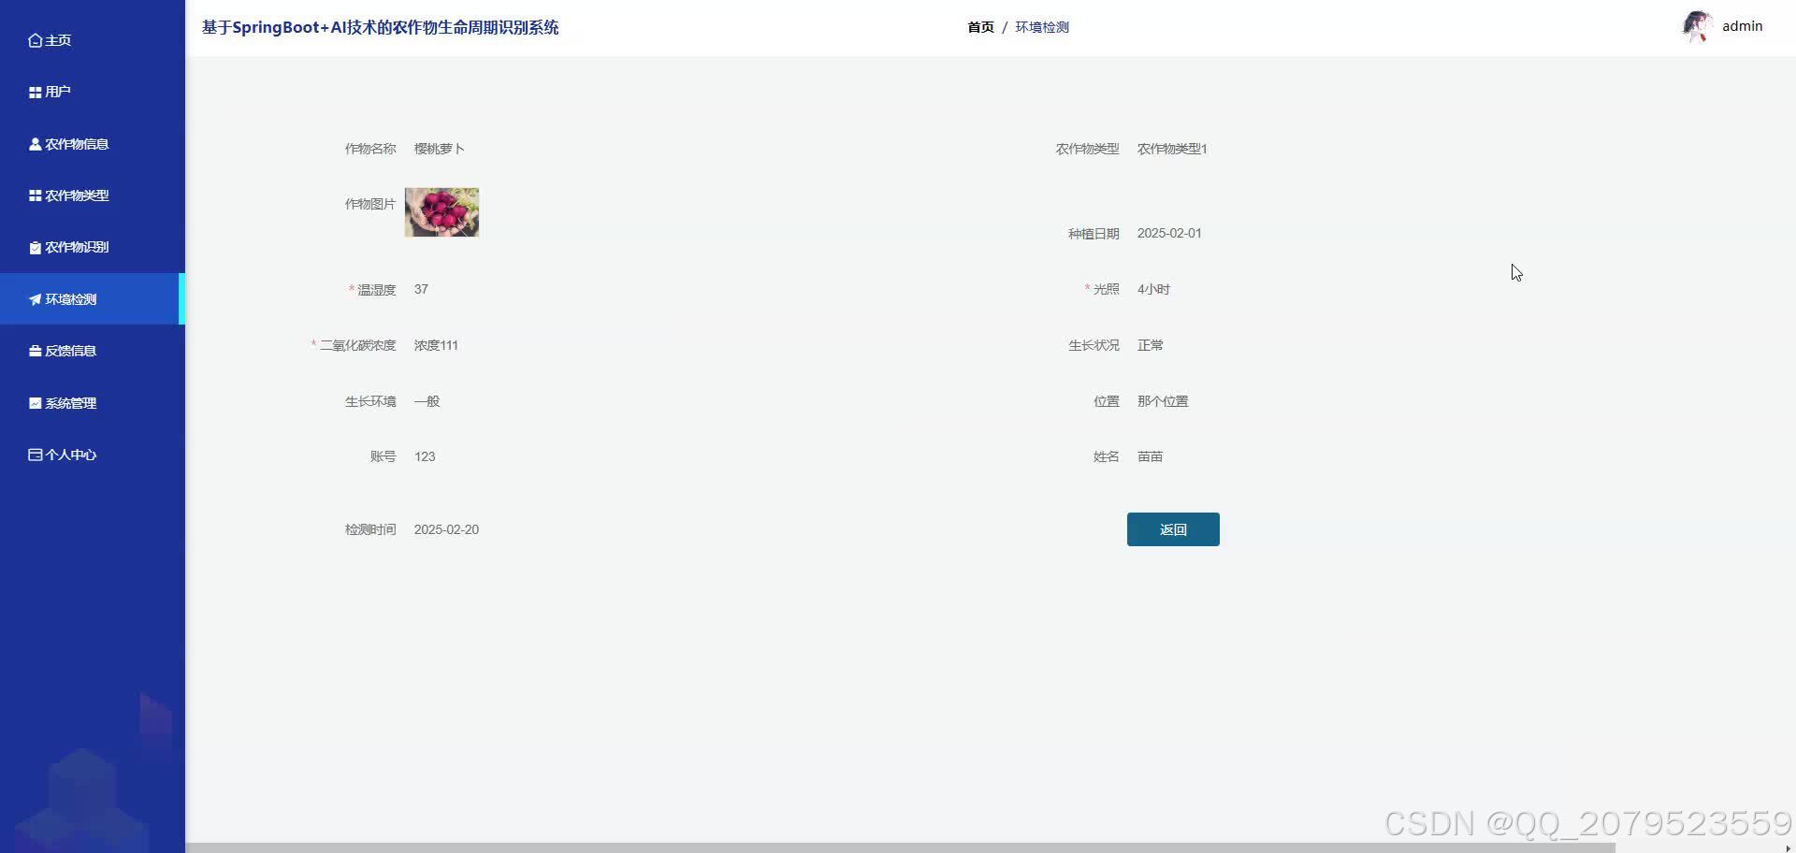
Task: Click the grid icon for 农作物类型
Action: [35, 195]
